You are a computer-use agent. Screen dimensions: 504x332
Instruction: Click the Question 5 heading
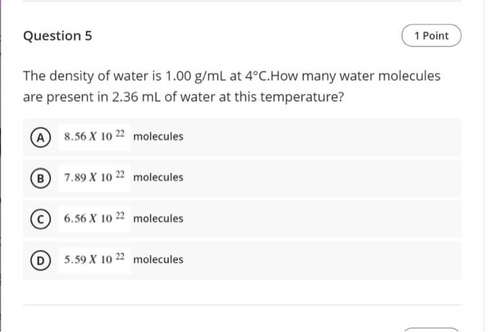pyautogui.click(x=58, y=36)
